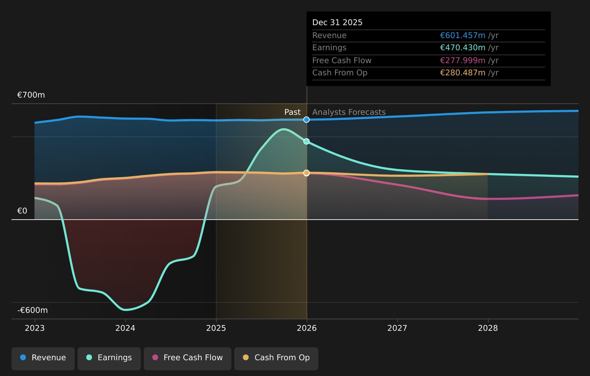Click the €0 y-axis label
Viewport: 590px width, 376px height.
click(22, 211)
